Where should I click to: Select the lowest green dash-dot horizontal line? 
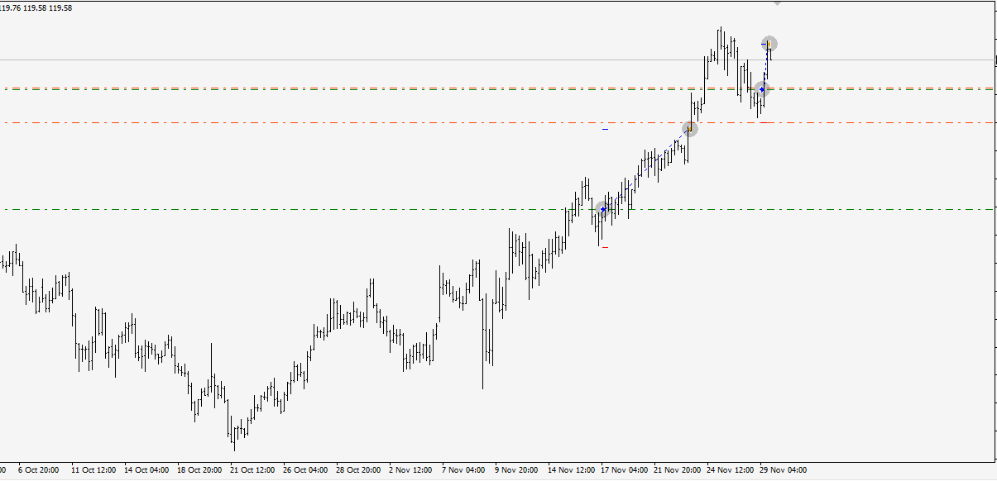(496, 209)
